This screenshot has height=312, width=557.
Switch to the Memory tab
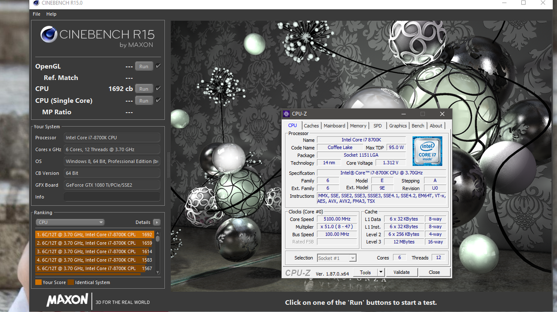pos(358,126)
